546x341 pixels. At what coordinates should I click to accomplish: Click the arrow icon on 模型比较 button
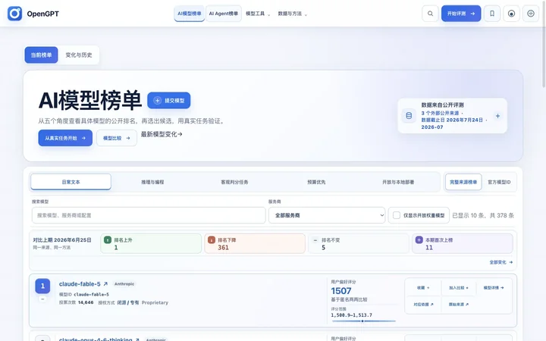pos(128,138)
